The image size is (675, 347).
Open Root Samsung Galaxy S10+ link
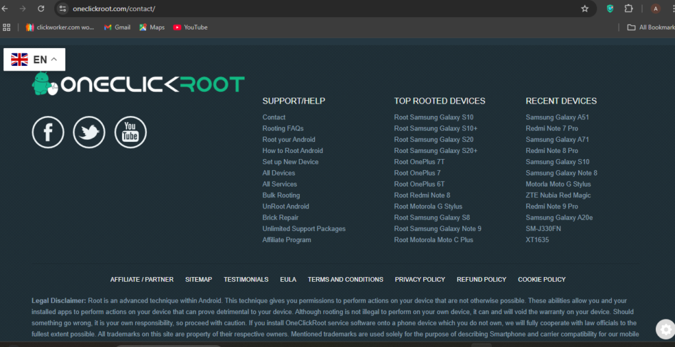(x=436, y=129)
